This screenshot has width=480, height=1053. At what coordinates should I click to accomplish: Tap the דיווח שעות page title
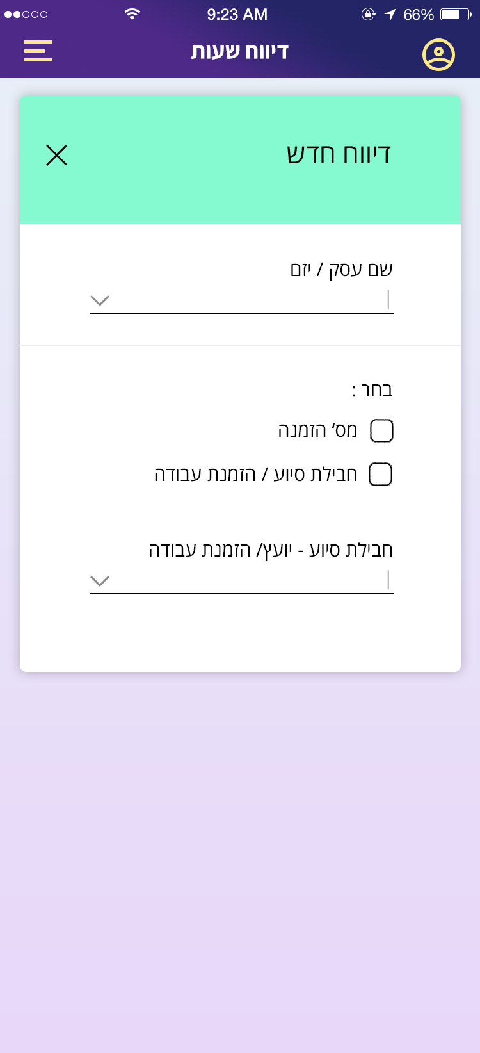tap(240, 51)
